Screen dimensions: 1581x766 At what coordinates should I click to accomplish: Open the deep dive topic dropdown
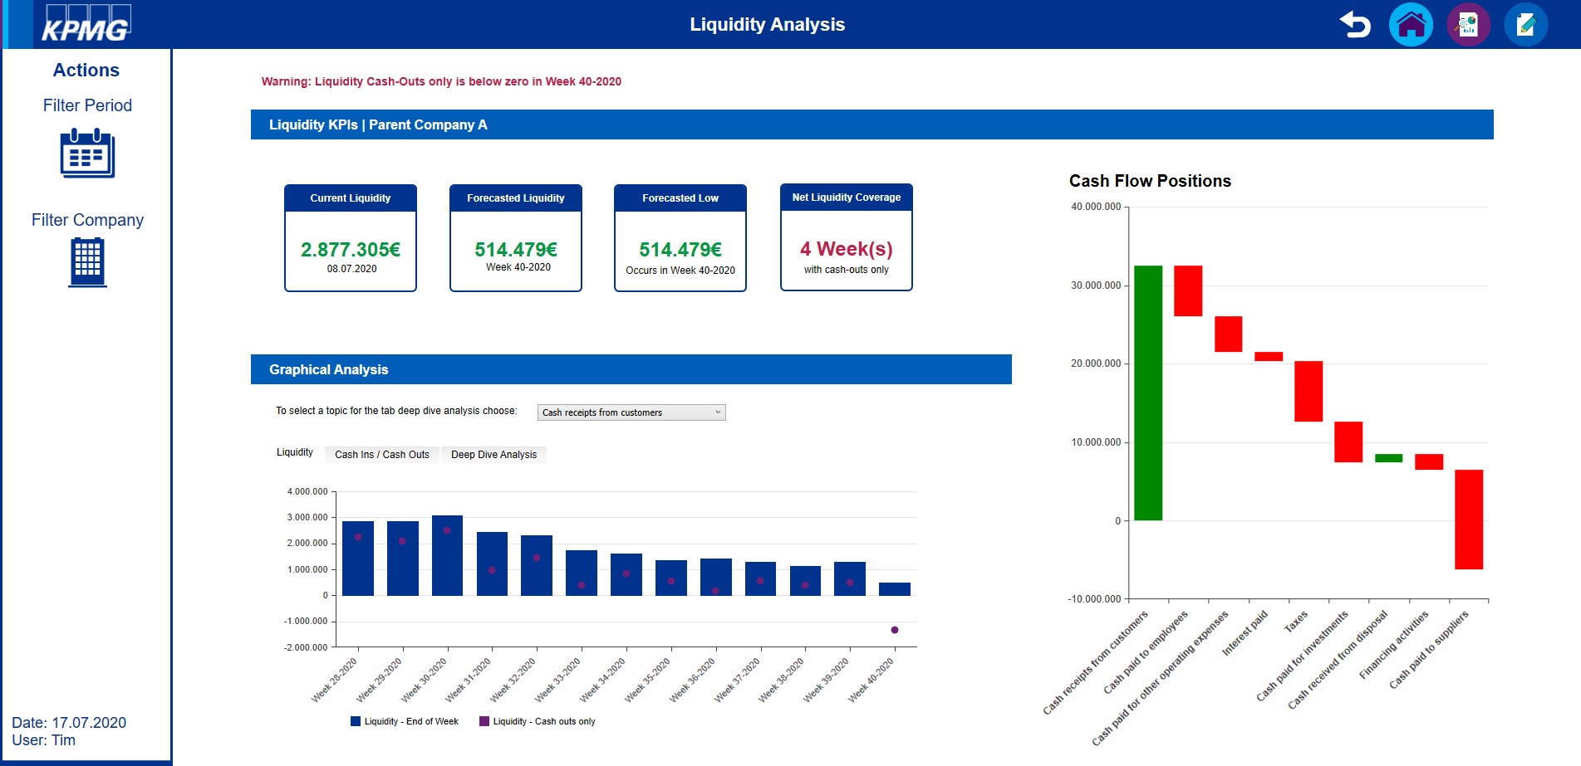click(631, 412)
